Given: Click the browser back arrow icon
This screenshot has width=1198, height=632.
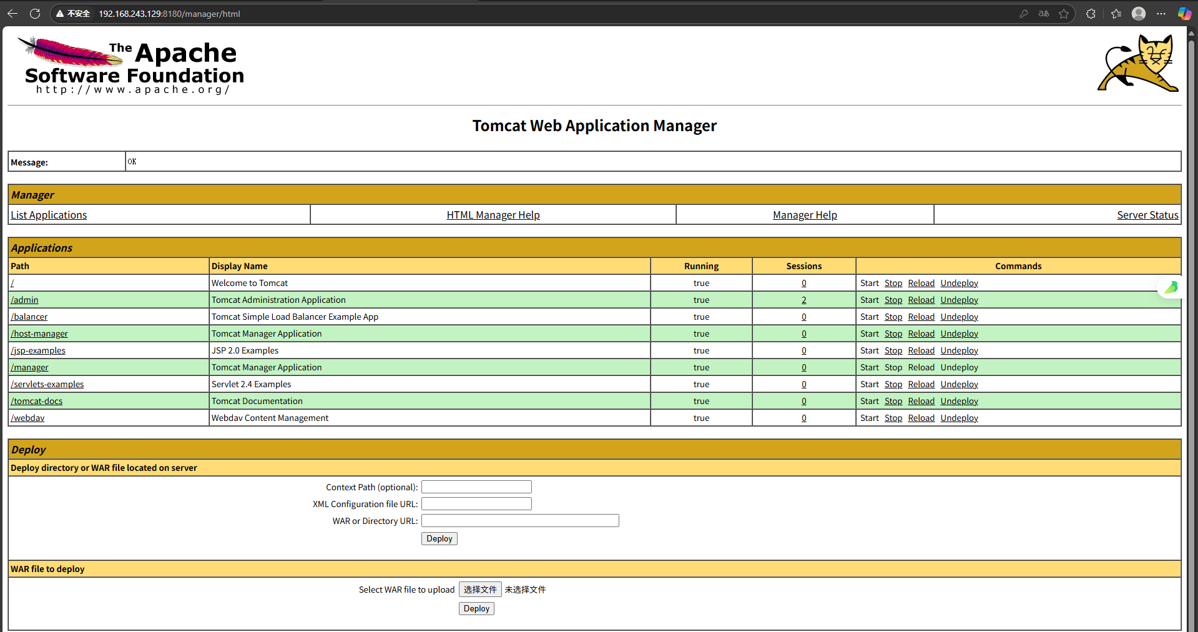Looking at the screenshot, I should click(12, 13).
